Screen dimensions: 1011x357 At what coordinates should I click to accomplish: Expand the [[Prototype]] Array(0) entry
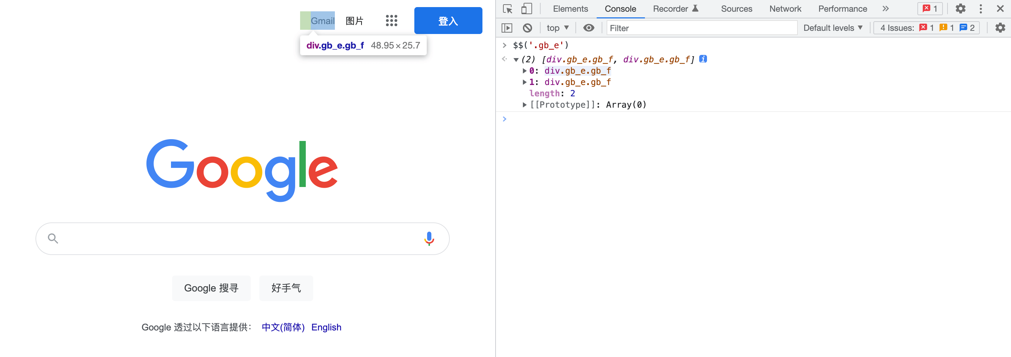(x=524, y=104)
